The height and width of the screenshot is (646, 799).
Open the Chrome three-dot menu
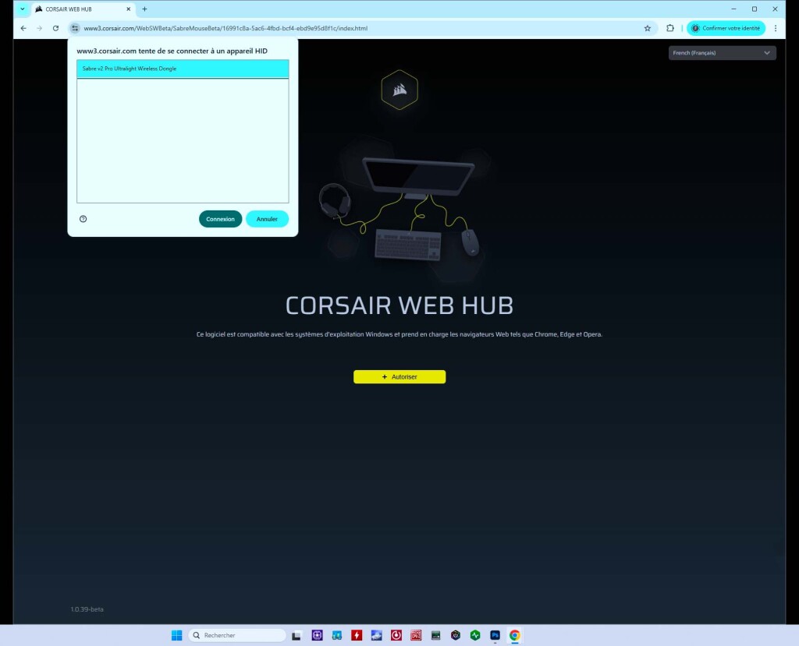click(776, 29)
